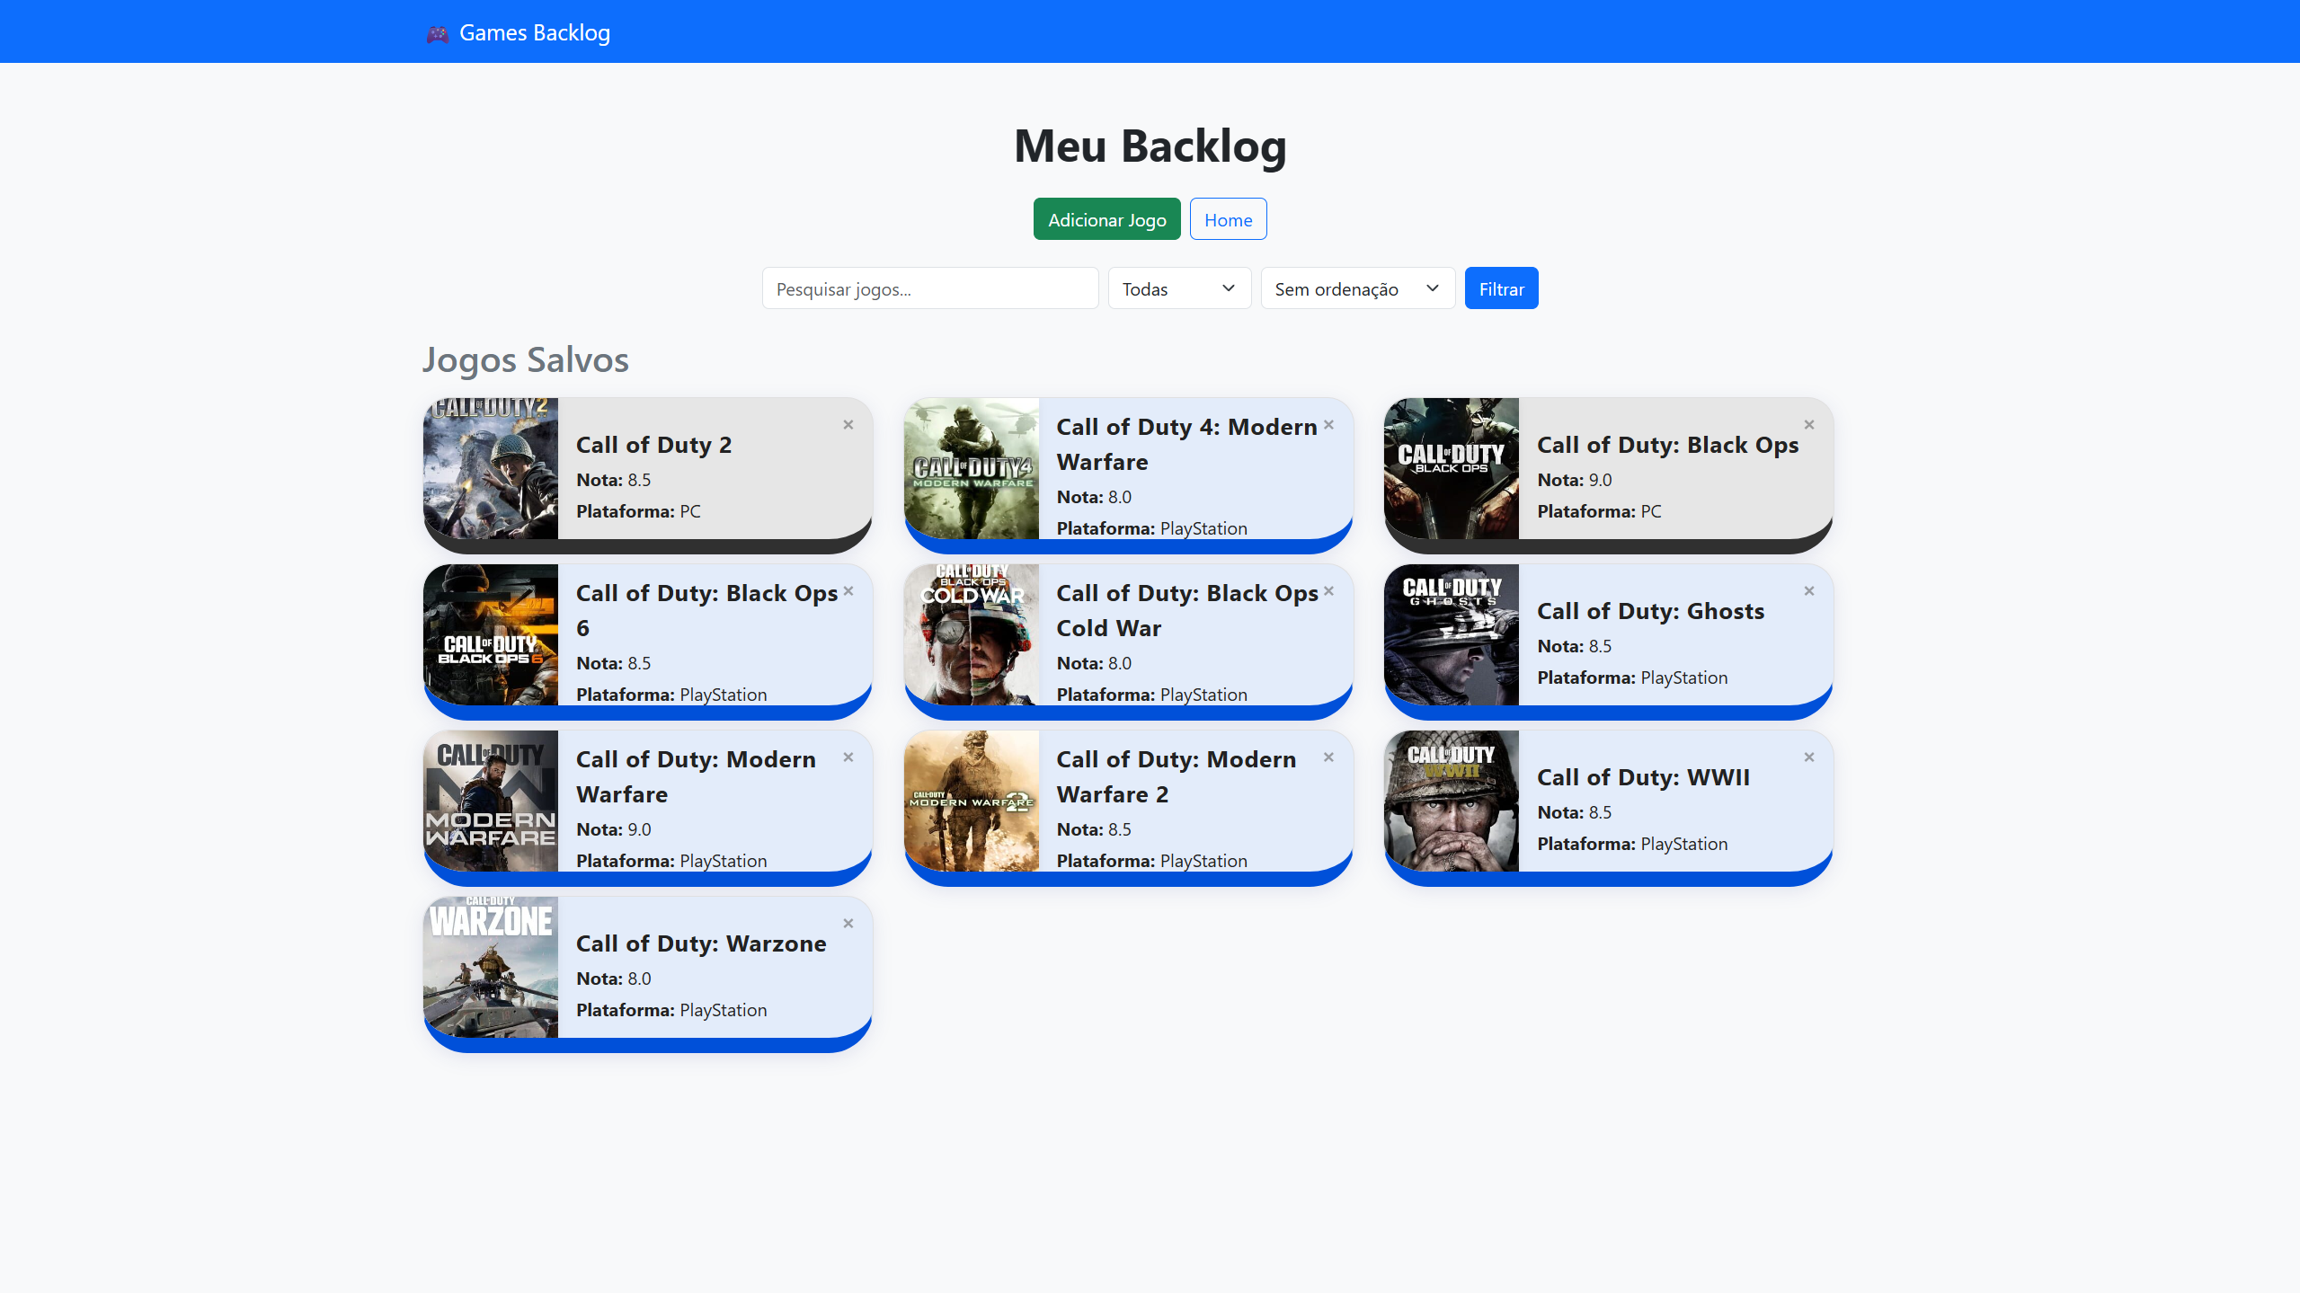The image size is (2300, 1293).
Task: Open Call of Duty: Modern Warfare cover thumbnail
Action: click(x=491, y=801)
